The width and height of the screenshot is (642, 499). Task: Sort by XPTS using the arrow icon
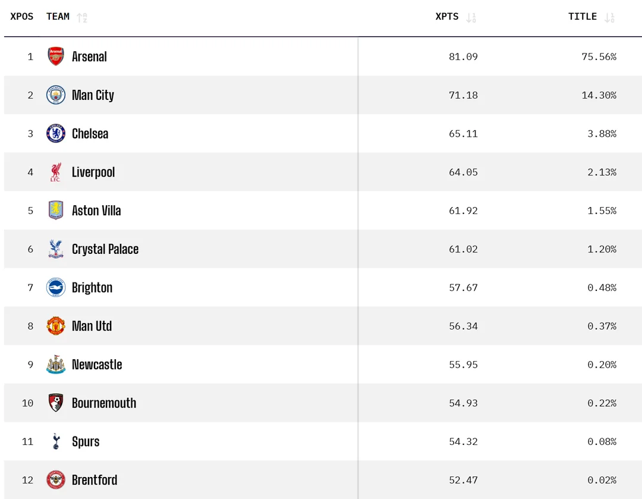point(471,17)
